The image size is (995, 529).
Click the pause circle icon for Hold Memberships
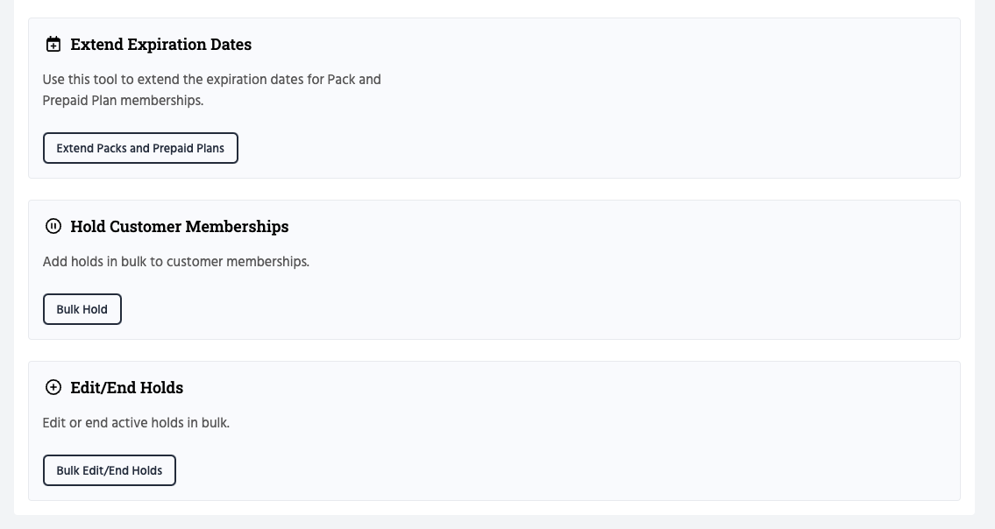[x=53, y=227]
